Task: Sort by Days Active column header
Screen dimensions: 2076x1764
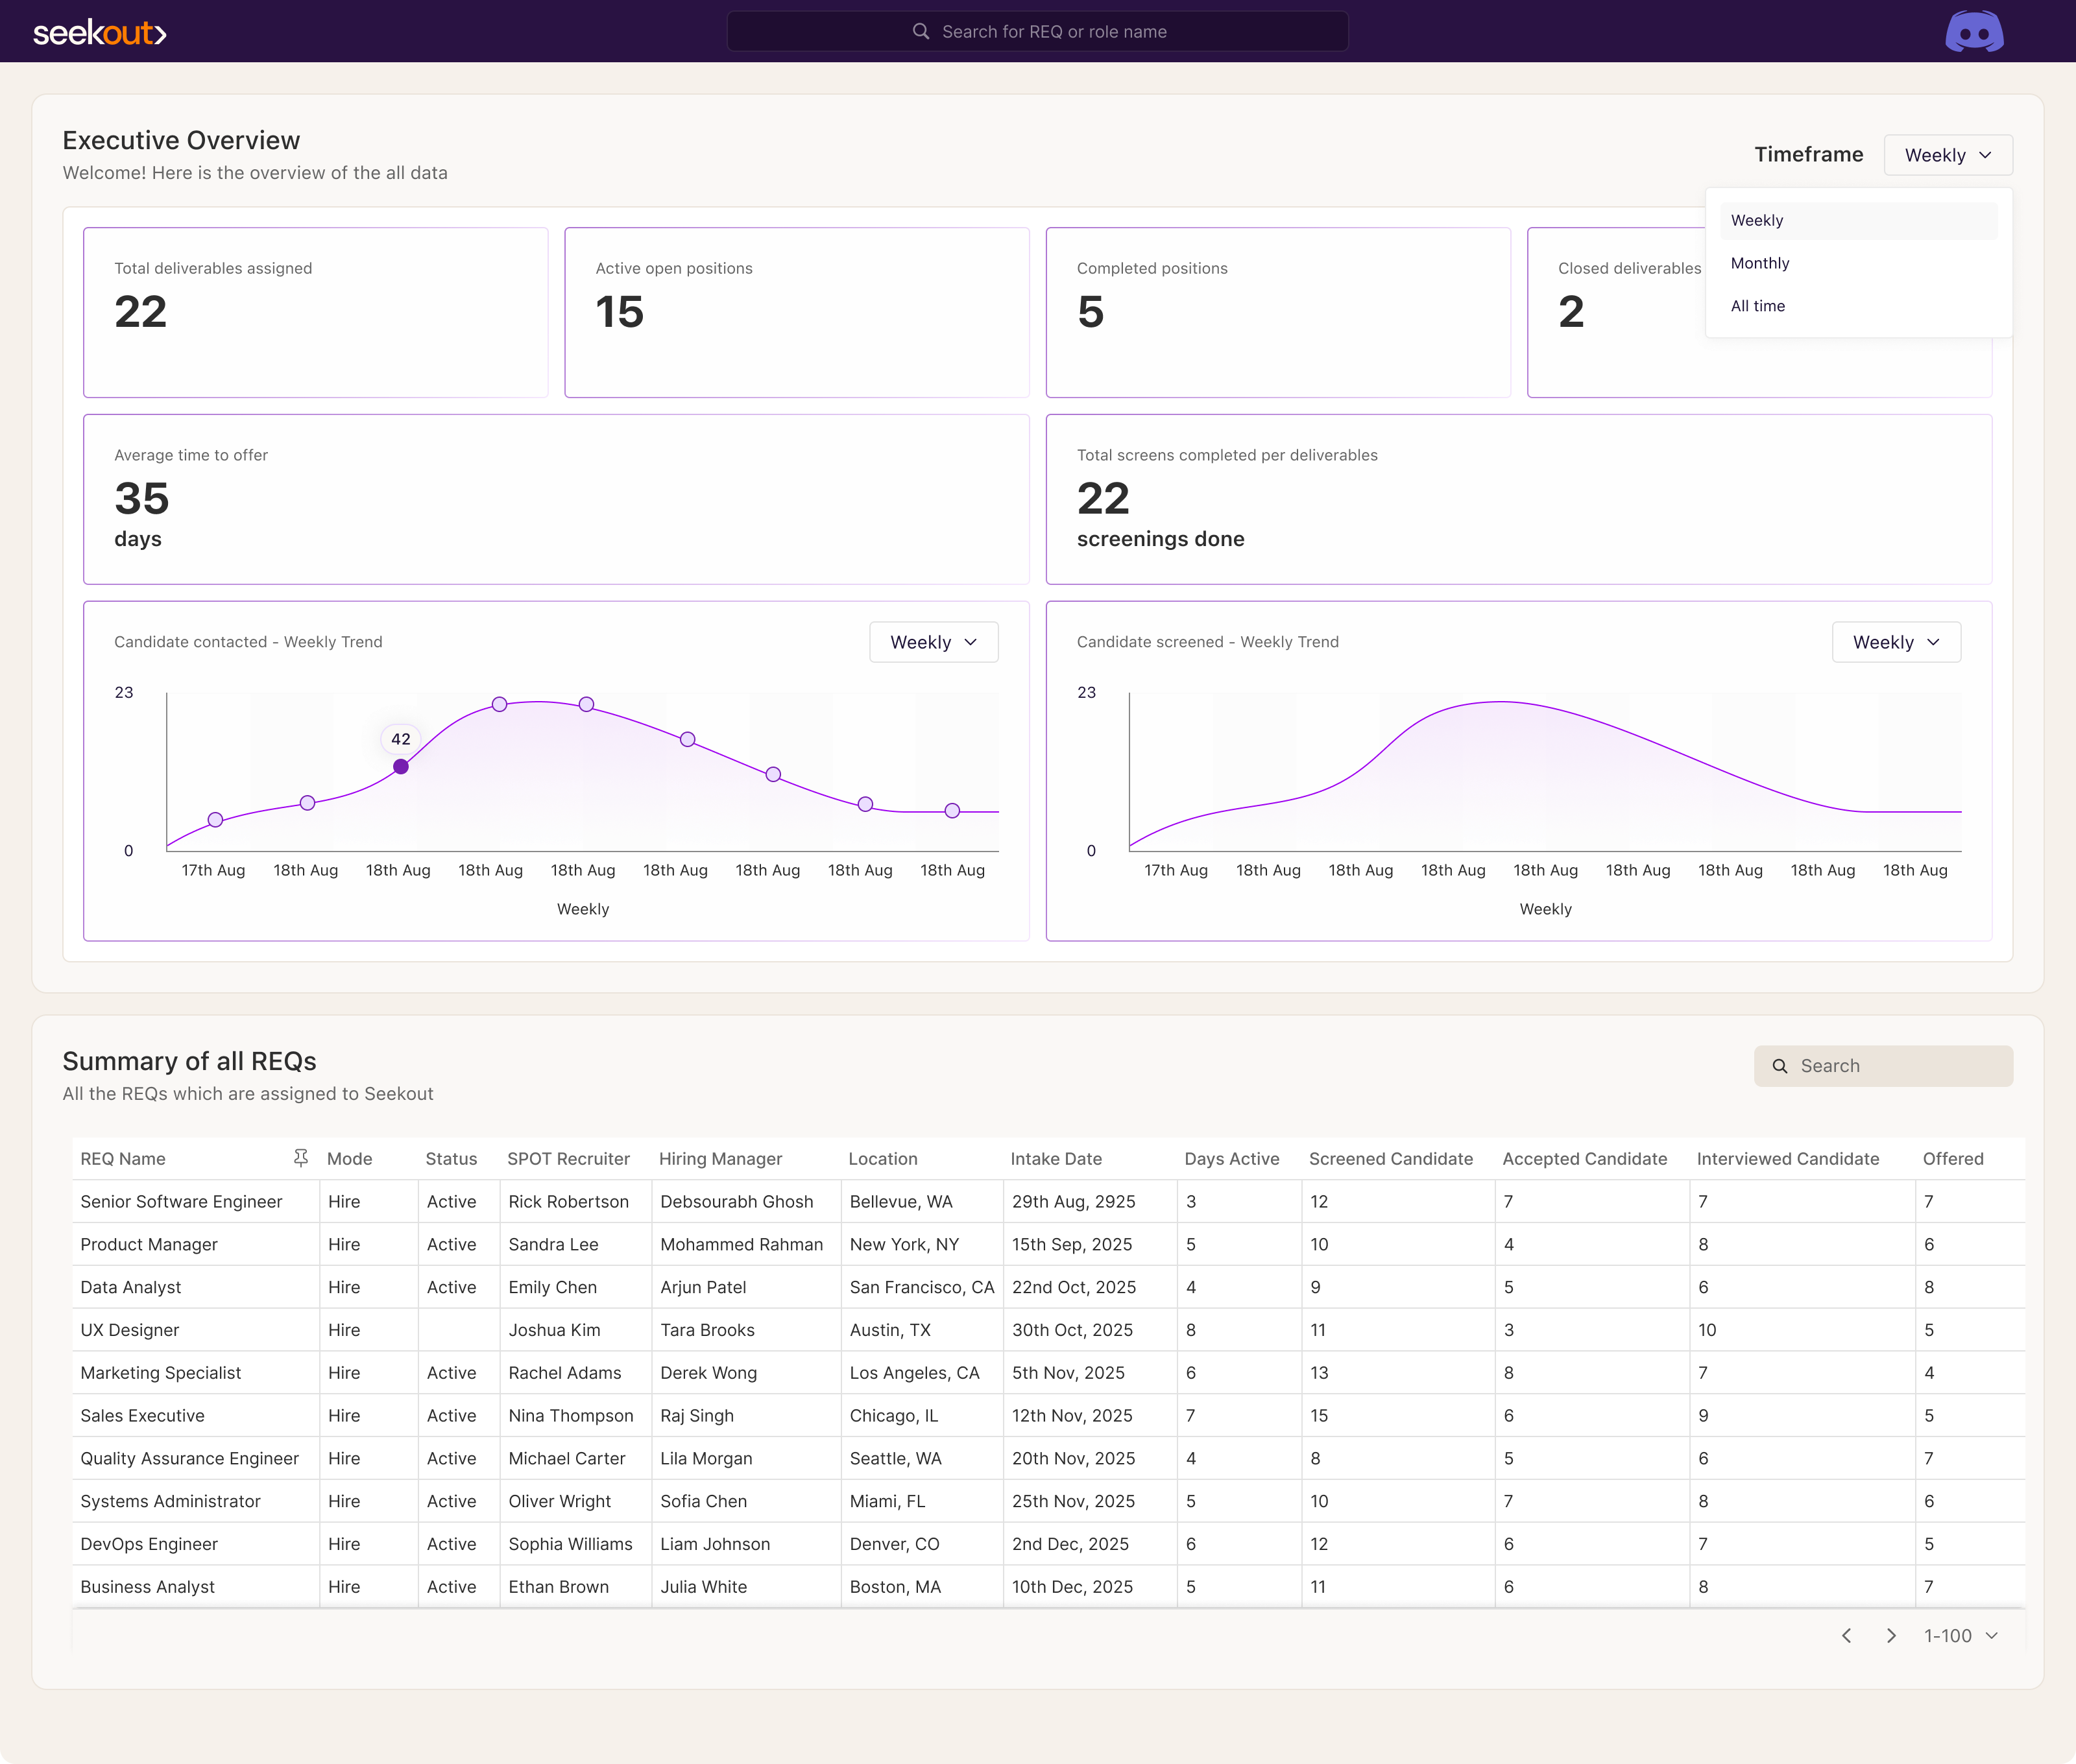Action: (x=1231, y=1159)
